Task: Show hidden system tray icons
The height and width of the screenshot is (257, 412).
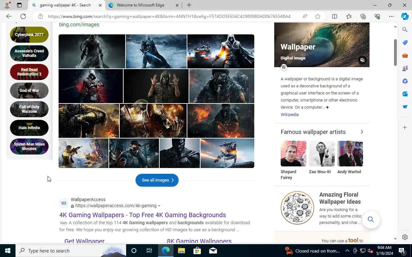Action: [x=347, y=251]
